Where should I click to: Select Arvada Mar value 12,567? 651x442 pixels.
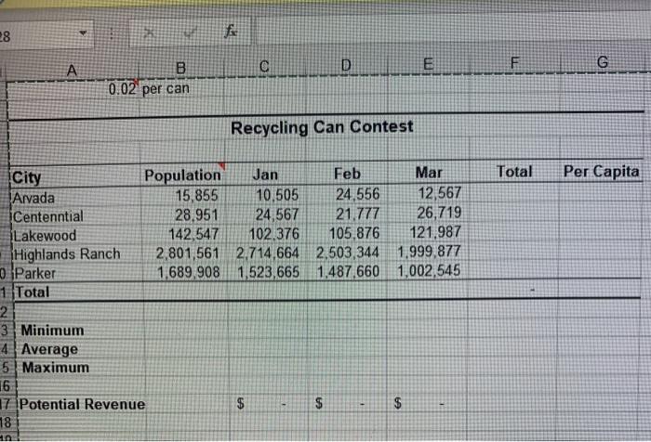pos(429,193)
